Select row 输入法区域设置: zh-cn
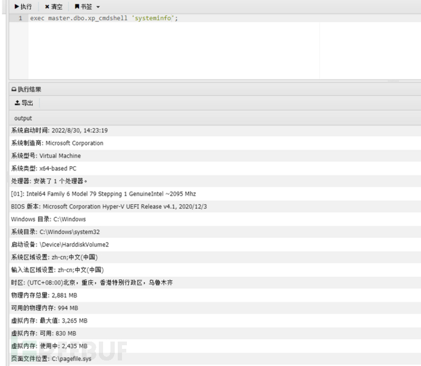The height and width of the screenshot is (366, 421). 215,270
